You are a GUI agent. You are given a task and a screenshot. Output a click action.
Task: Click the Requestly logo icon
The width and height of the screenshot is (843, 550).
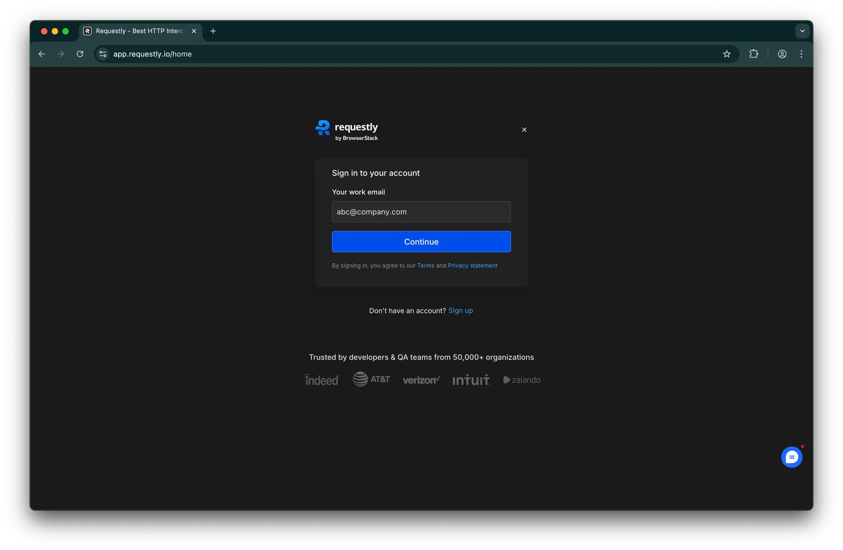point(323,128)
